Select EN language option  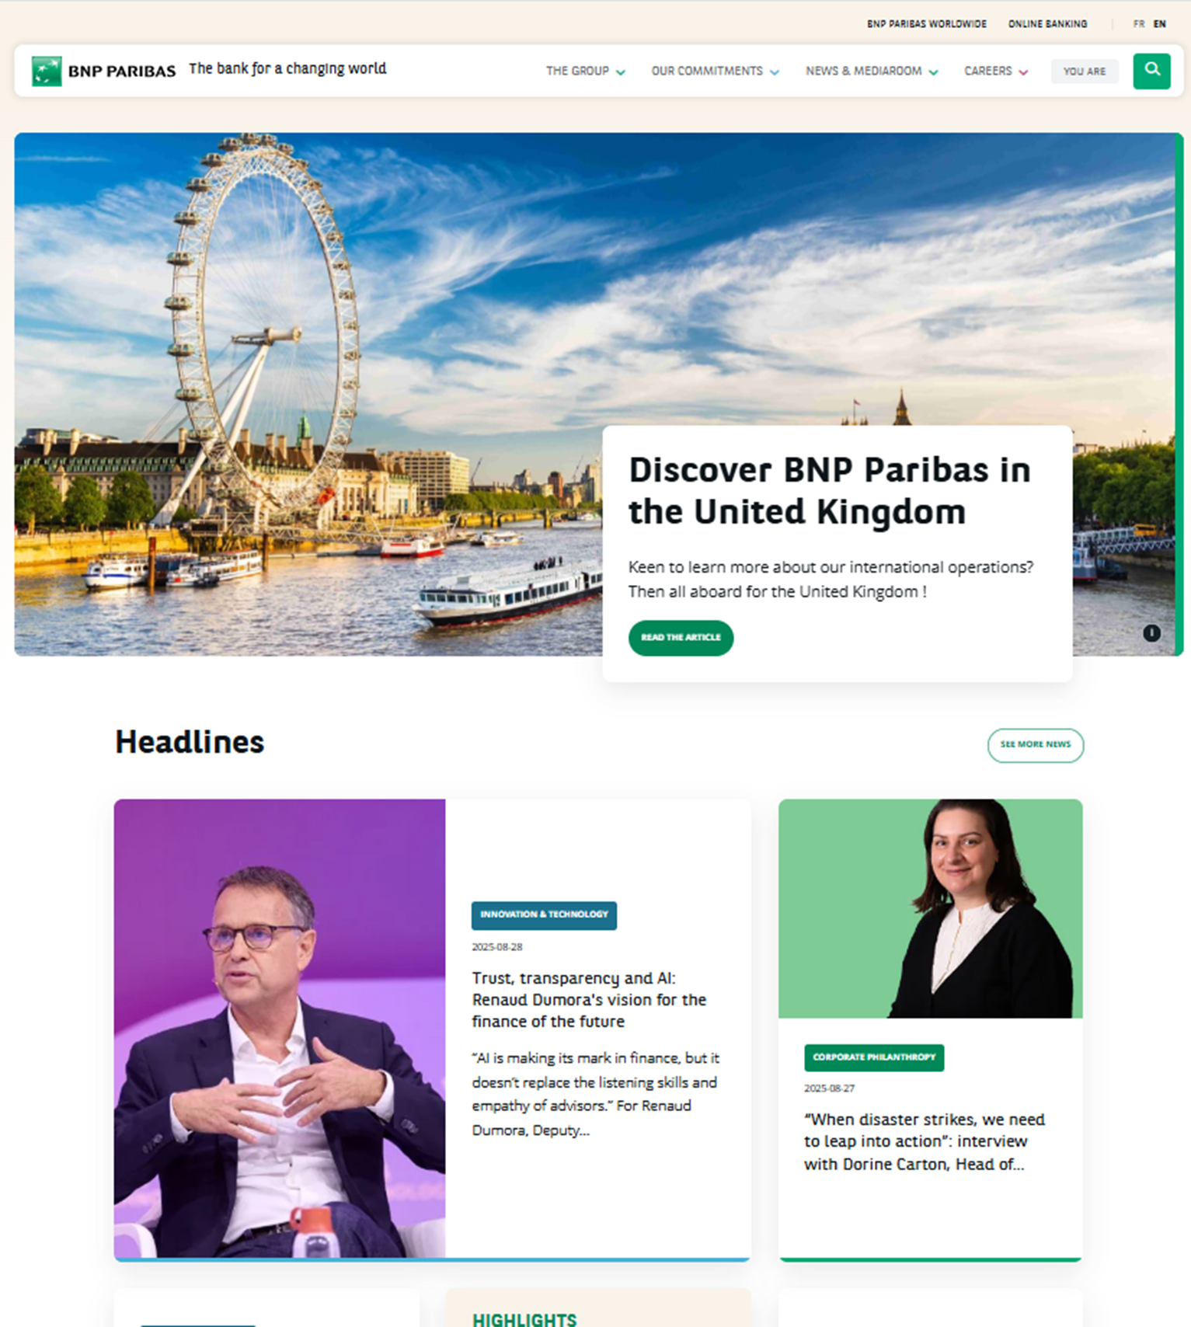click(x=1159, y=24)
